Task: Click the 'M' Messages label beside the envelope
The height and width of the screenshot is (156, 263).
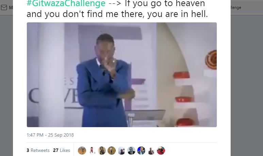Action: 11,7
